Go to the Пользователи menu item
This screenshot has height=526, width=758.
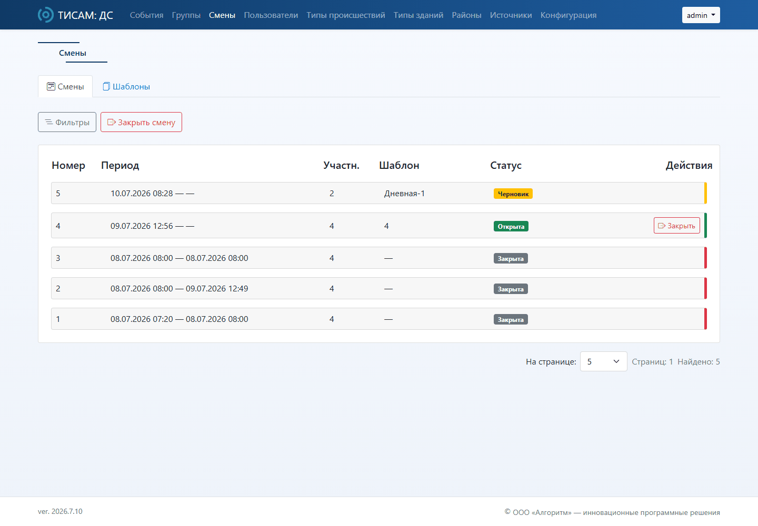271,15
